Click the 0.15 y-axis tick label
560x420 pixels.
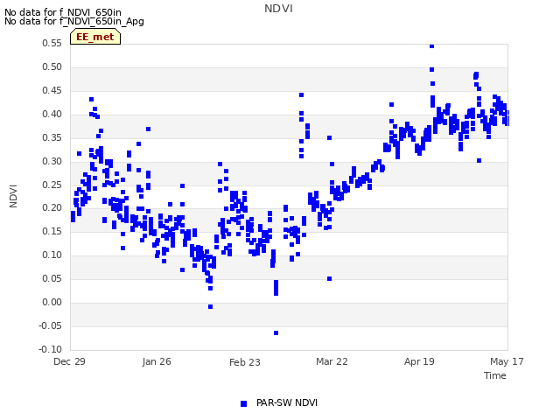[52, 231]
